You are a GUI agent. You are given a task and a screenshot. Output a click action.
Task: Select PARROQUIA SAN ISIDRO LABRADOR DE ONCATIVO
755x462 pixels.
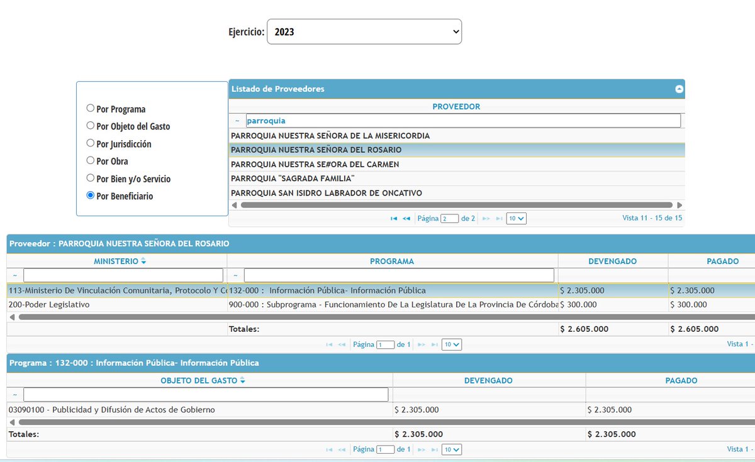pos(328,192)
